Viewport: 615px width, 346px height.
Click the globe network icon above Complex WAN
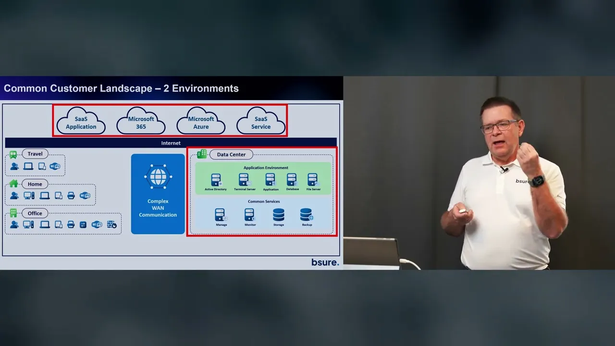click(x=158, y=177)
